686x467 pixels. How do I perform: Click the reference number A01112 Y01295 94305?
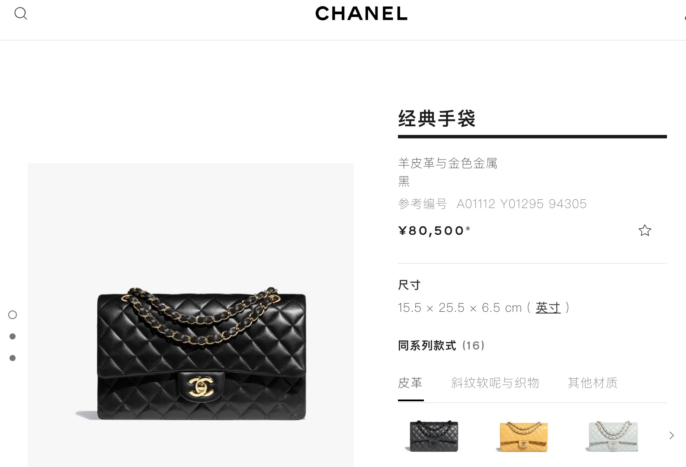click(x=522, y=204)
